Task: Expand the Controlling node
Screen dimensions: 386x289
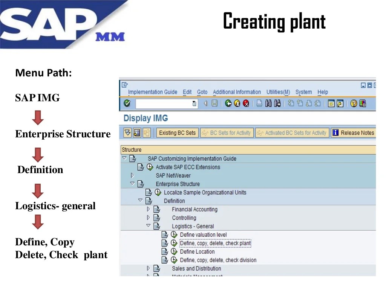Action: point(149,218)
